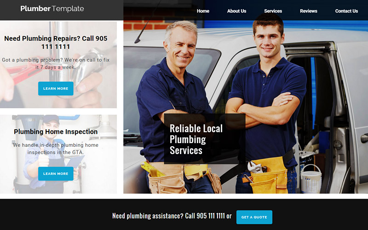Screen dimensions: 368x230
Task: Click the Reliable Local Plumbing Services banner
Action: [205, 139]
